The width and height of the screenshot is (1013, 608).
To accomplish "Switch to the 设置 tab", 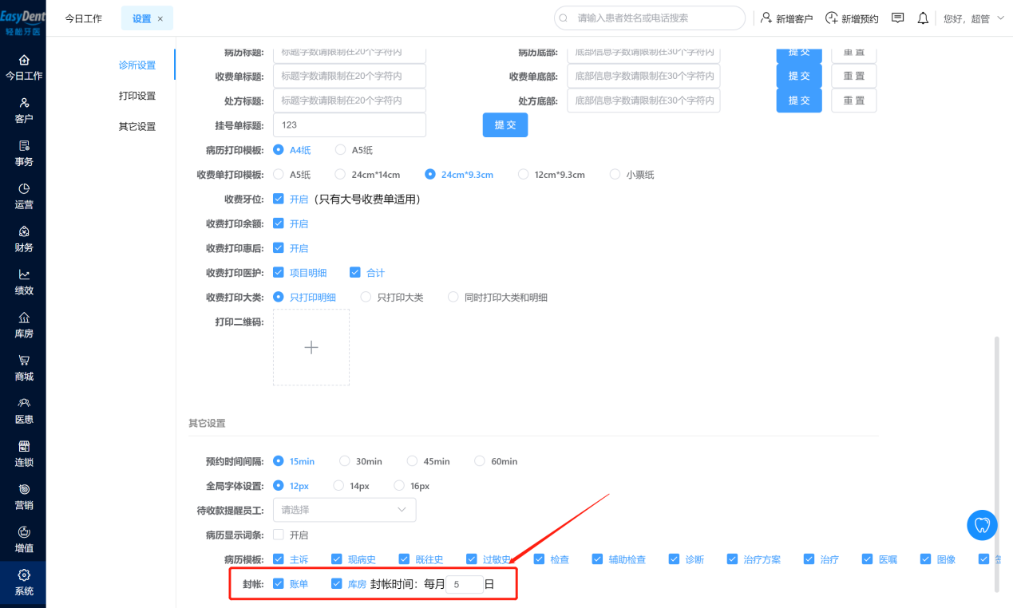I will tap(147, 18).
